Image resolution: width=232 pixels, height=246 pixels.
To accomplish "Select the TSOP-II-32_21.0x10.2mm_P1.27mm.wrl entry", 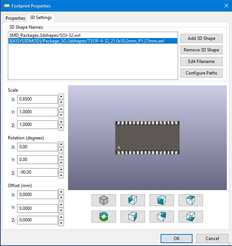I will 93,41.
